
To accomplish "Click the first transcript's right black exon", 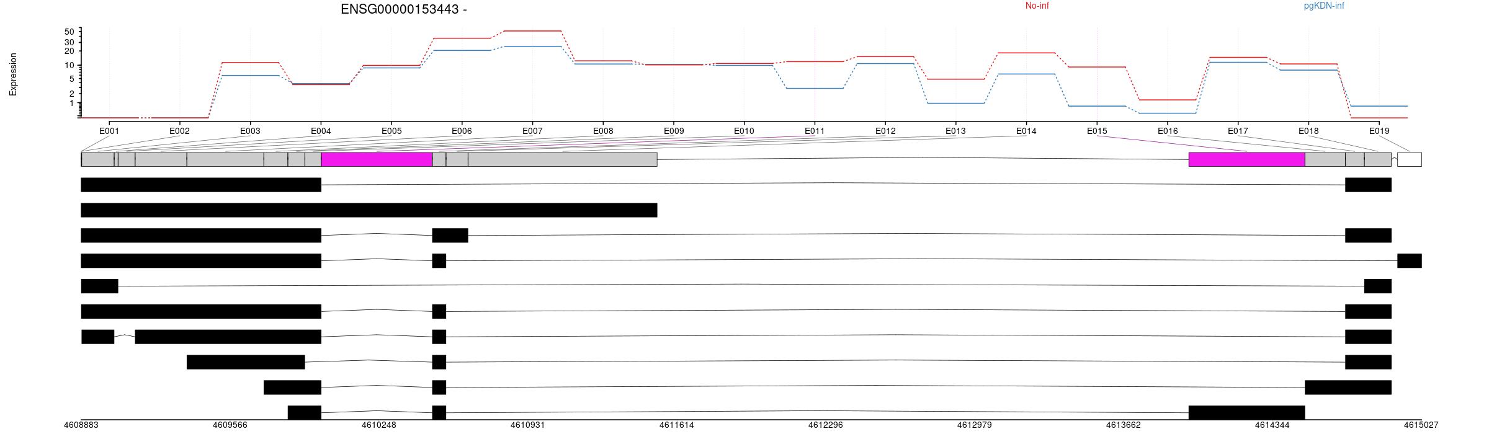I will [x=1368, y=185].
